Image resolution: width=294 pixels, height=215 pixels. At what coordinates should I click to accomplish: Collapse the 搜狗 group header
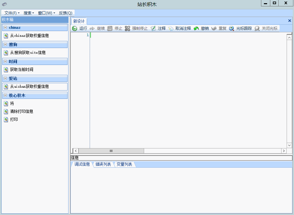click(x=5, y=44)
